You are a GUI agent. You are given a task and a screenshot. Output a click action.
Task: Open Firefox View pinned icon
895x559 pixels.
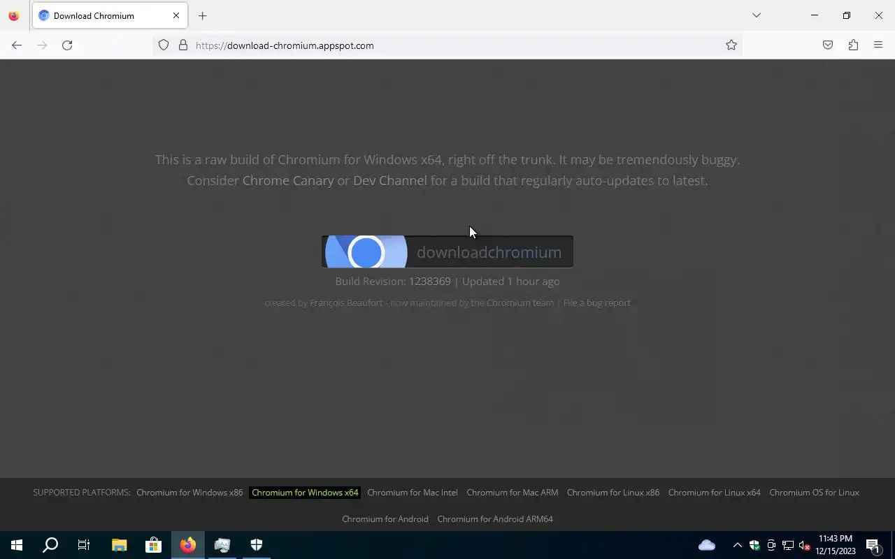(14, 15)
